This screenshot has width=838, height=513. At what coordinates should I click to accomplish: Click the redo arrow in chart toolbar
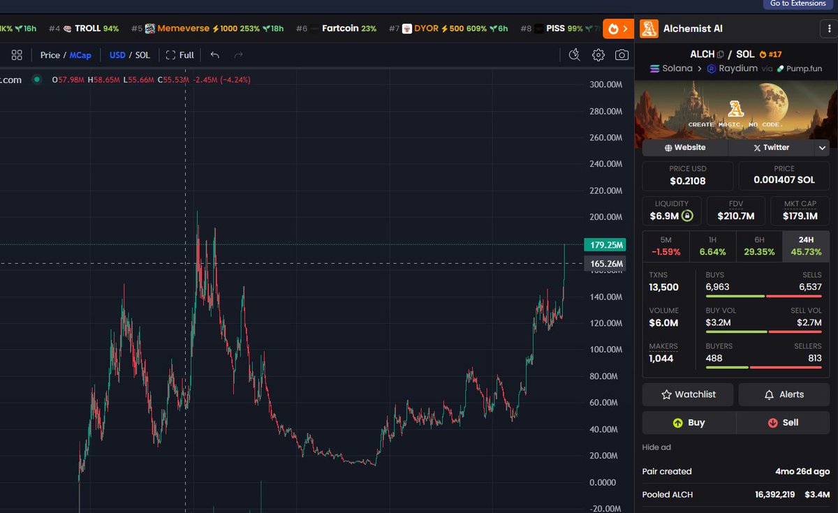[239, 54]
